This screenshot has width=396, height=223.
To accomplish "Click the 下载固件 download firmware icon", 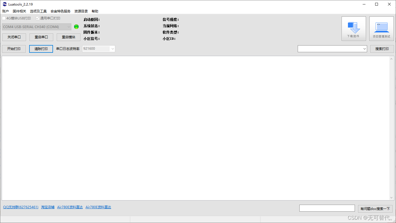I will coord(354,29).
